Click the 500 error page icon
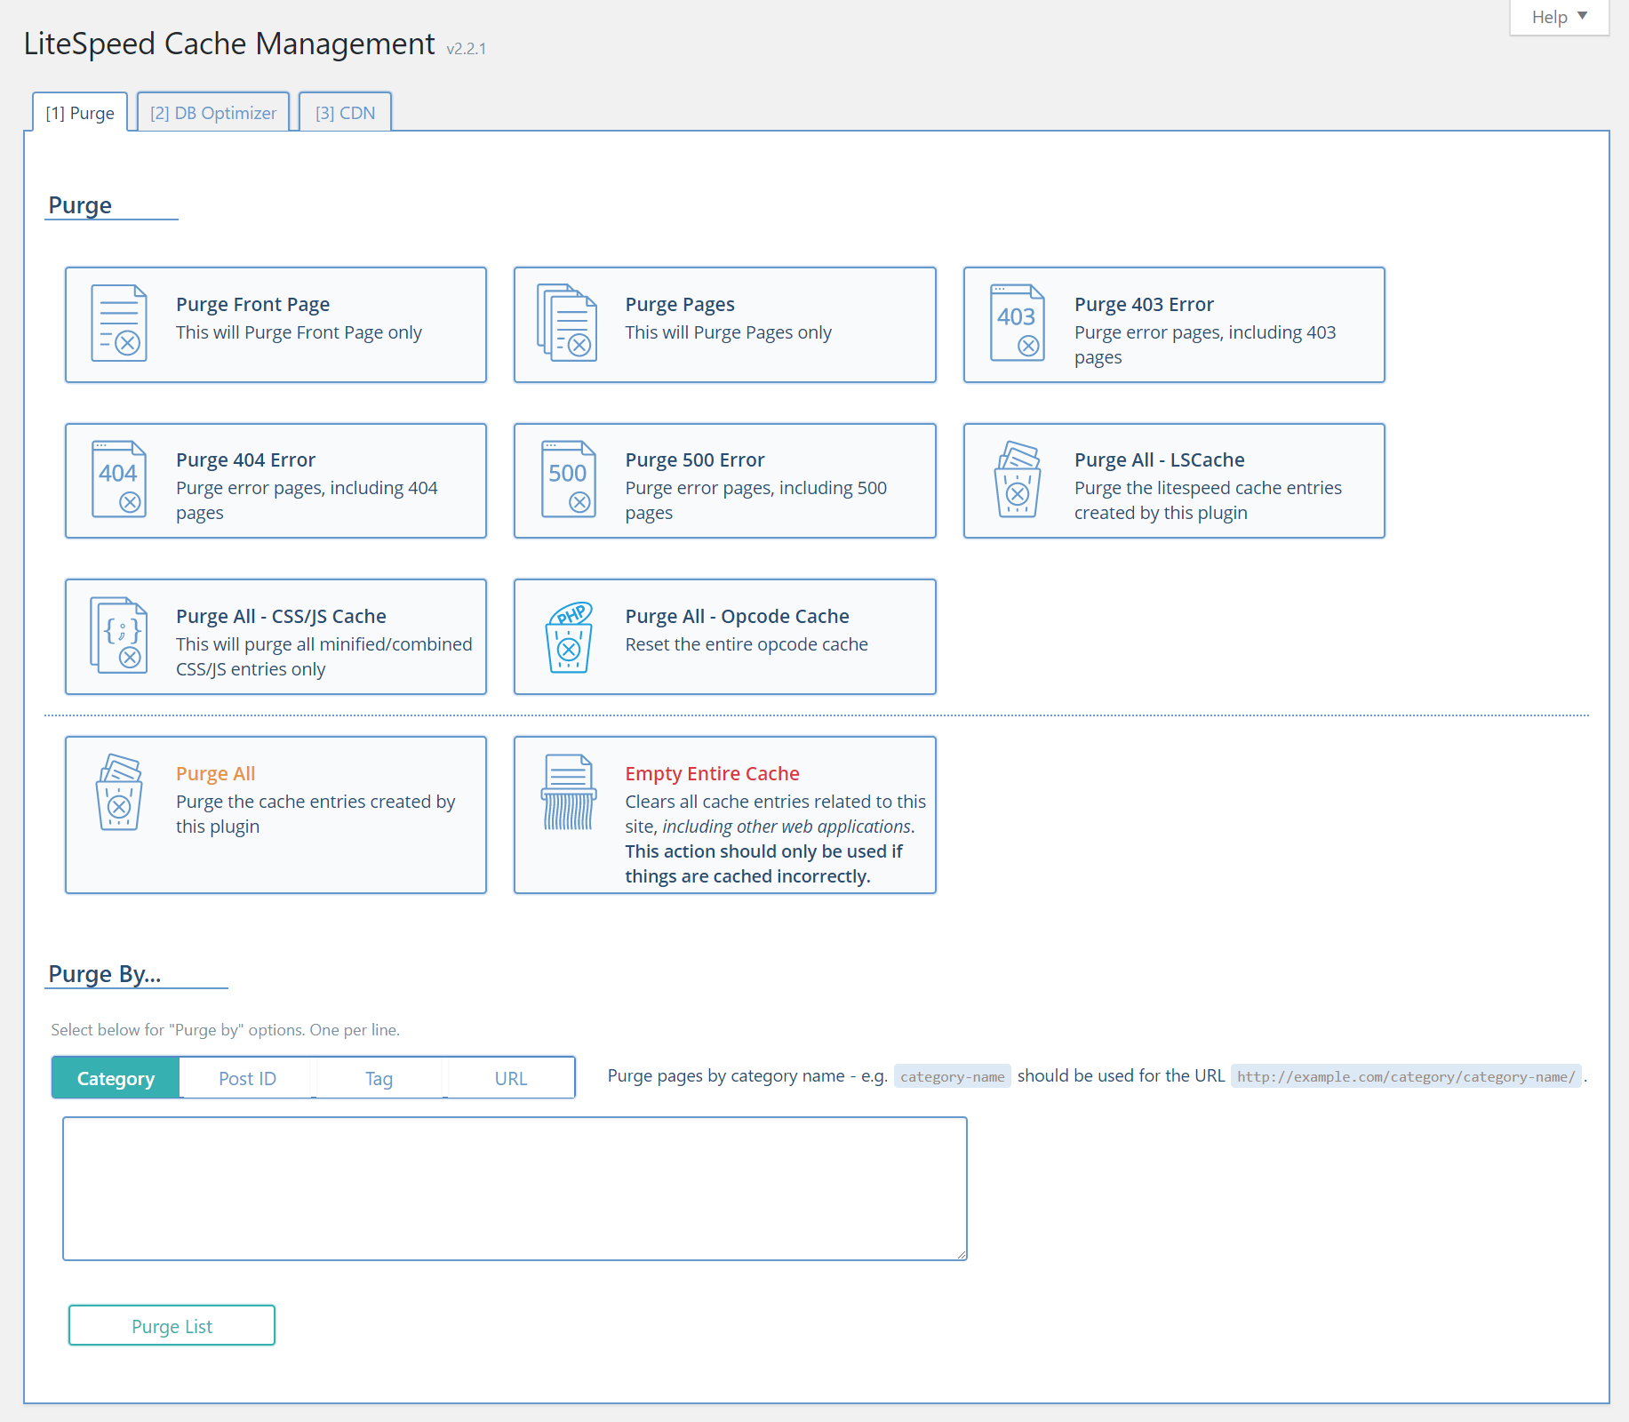The height and width of the screenshot is (1422, 1629). (569, 479)
